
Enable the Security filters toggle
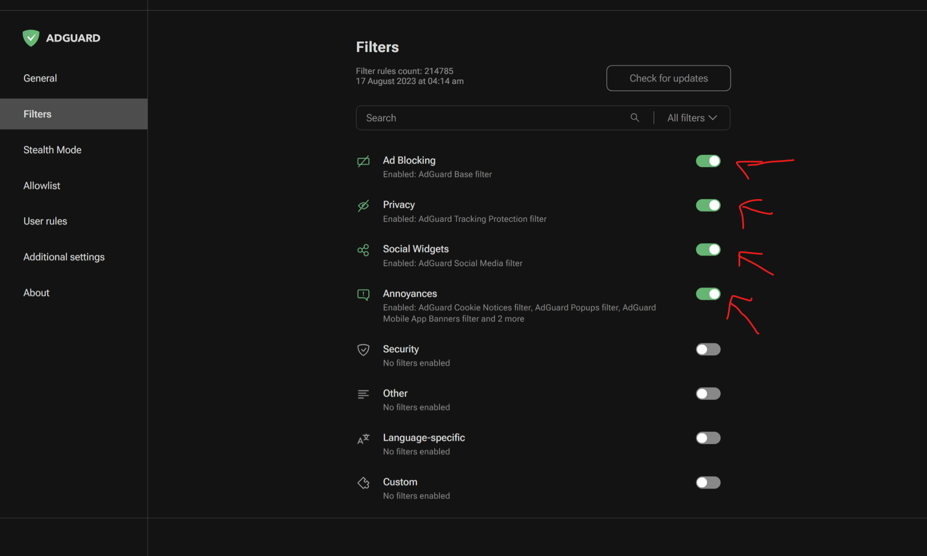click(708, 350)
